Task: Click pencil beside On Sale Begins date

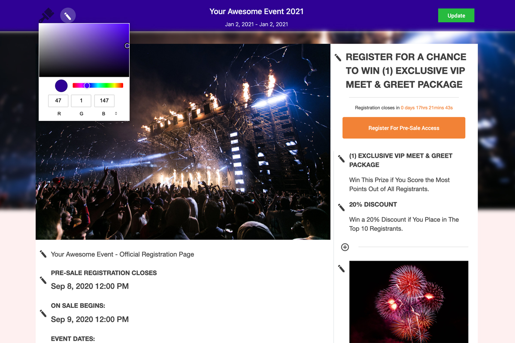Action: pos(43,313)
